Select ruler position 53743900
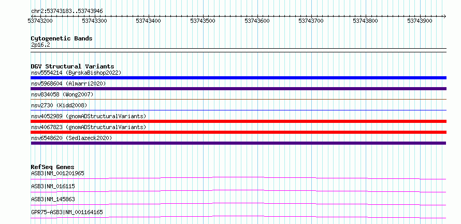This screenshot has height=224, width=461. pos(420,21)
